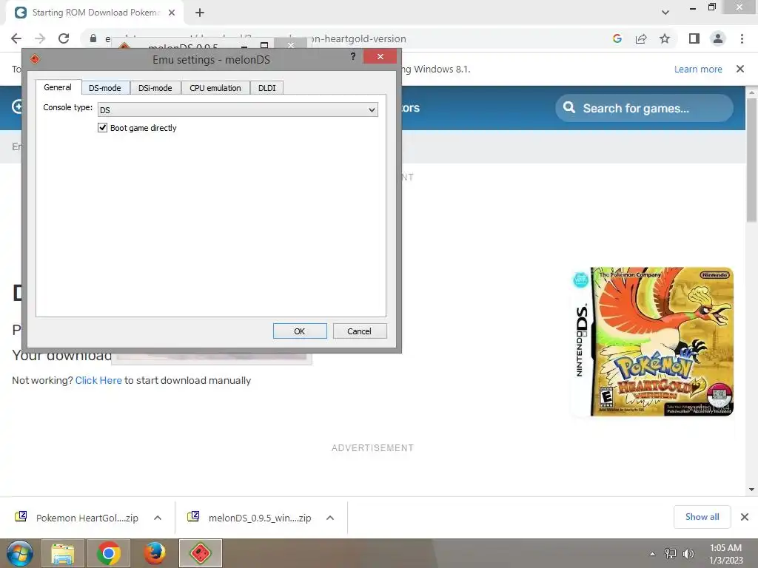Viewport: 758px width, 568px height.
Task: Reload the current page
Action: tap(64, 38)
